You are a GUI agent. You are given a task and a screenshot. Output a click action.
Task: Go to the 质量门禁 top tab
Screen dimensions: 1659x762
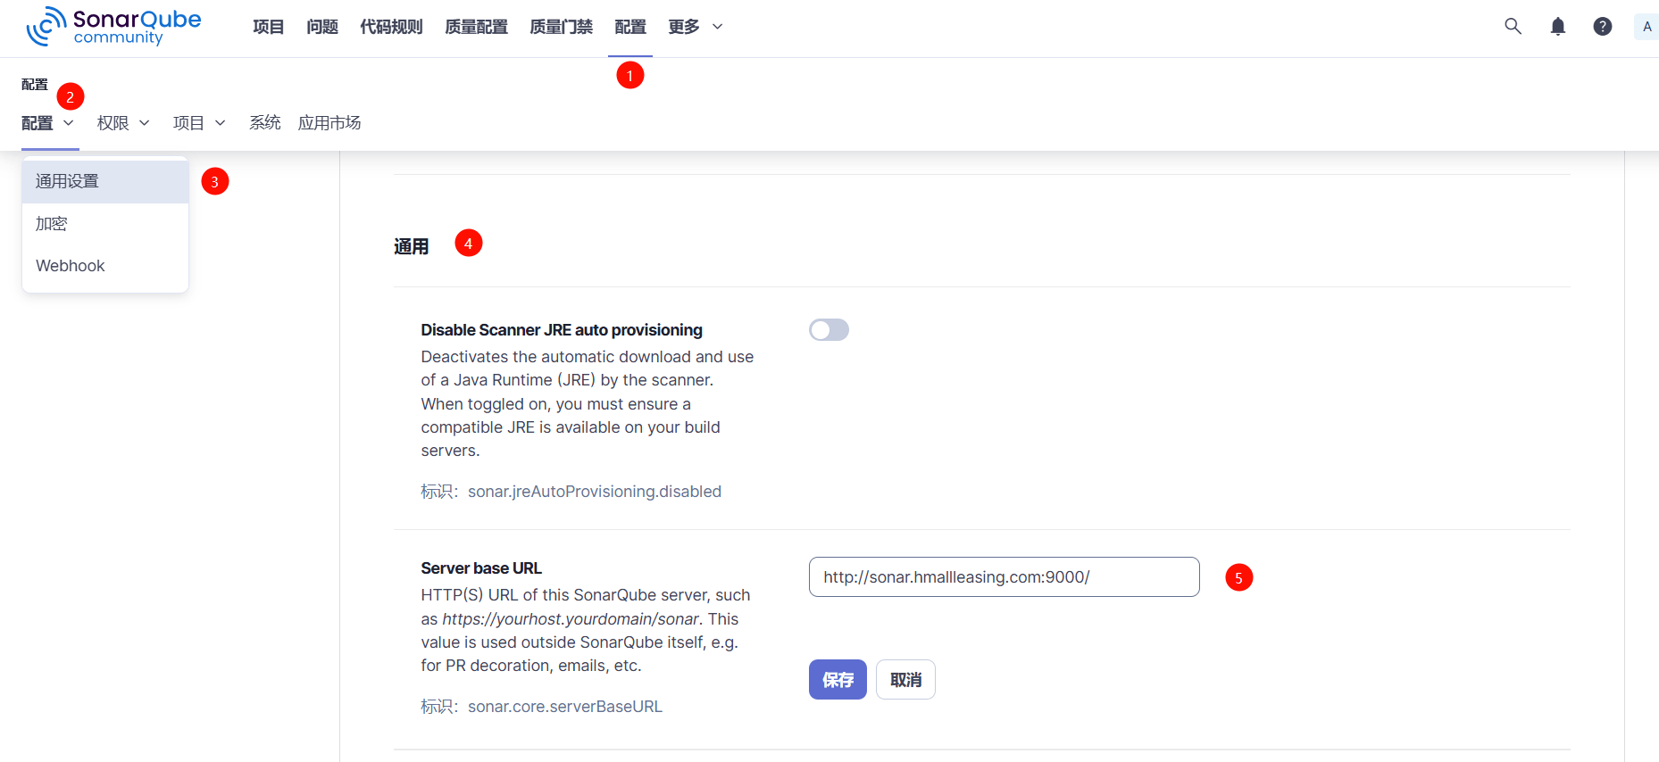[x=561, y=27]
